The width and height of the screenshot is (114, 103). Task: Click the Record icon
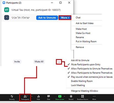pyautogui.click(x=71, y=96)
